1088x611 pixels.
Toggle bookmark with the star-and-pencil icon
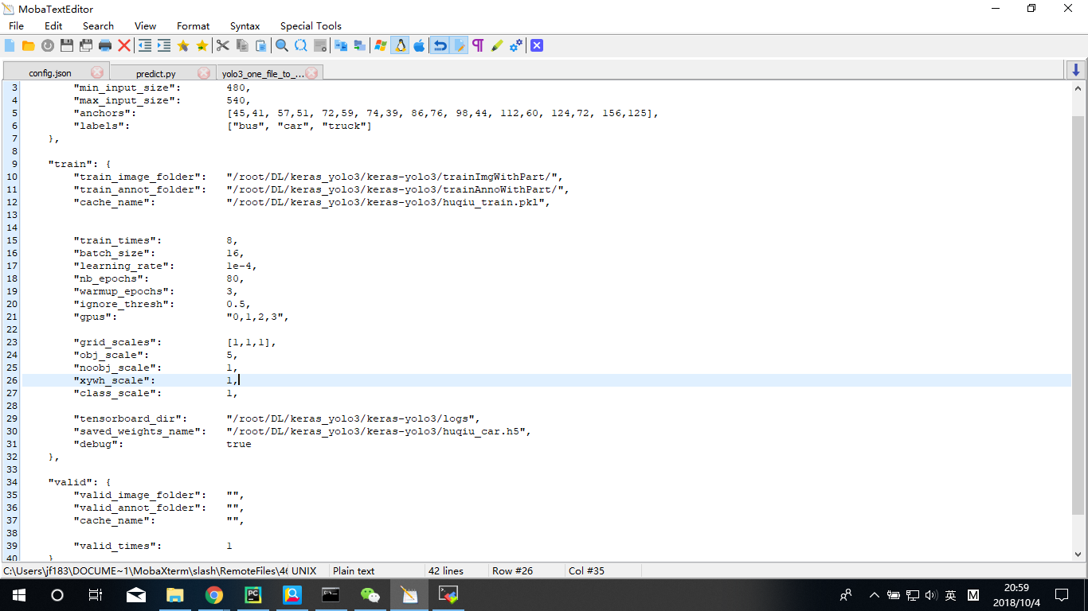(x=183, y=46)
